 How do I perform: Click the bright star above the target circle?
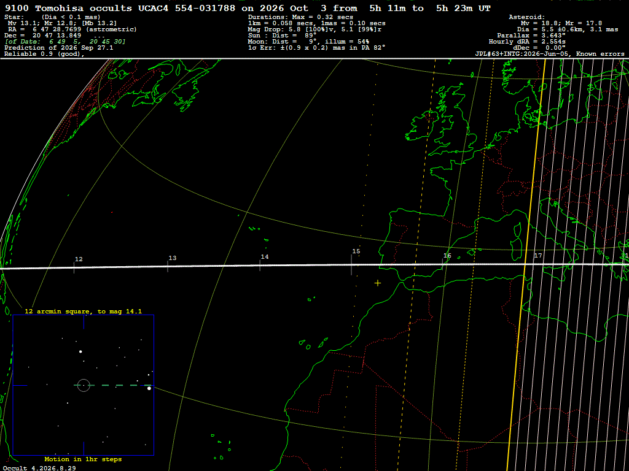point(80,351)
